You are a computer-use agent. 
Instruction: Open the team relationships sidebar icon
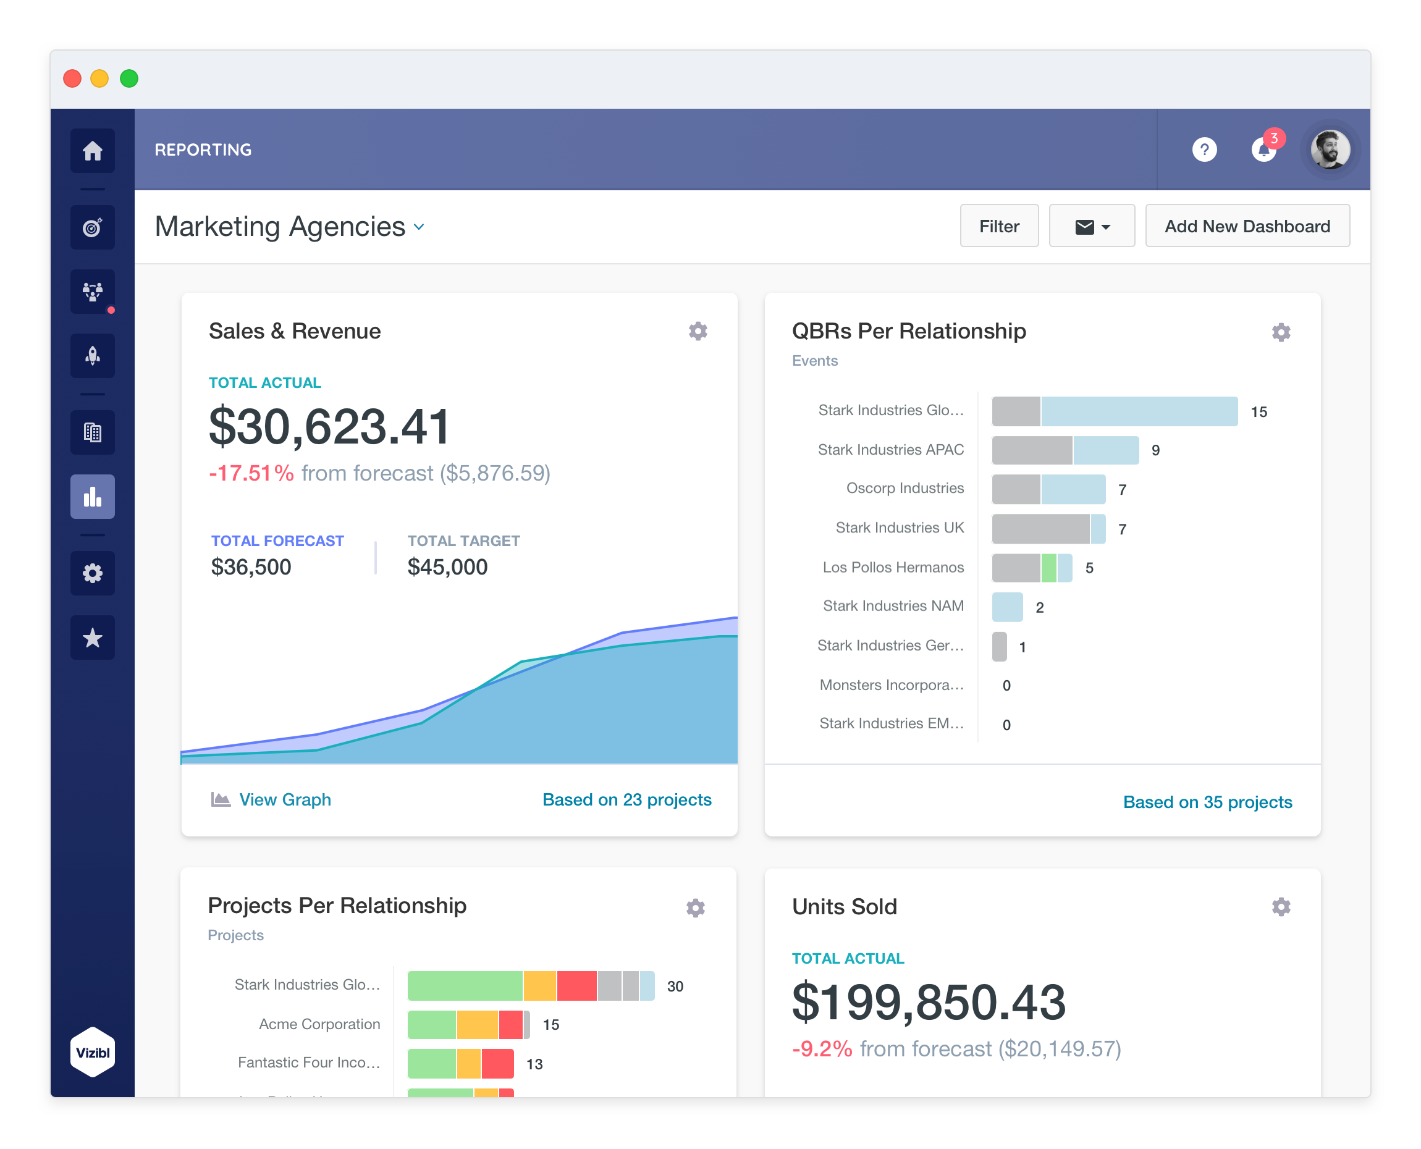pyautogui.click(x=93, y=291)
